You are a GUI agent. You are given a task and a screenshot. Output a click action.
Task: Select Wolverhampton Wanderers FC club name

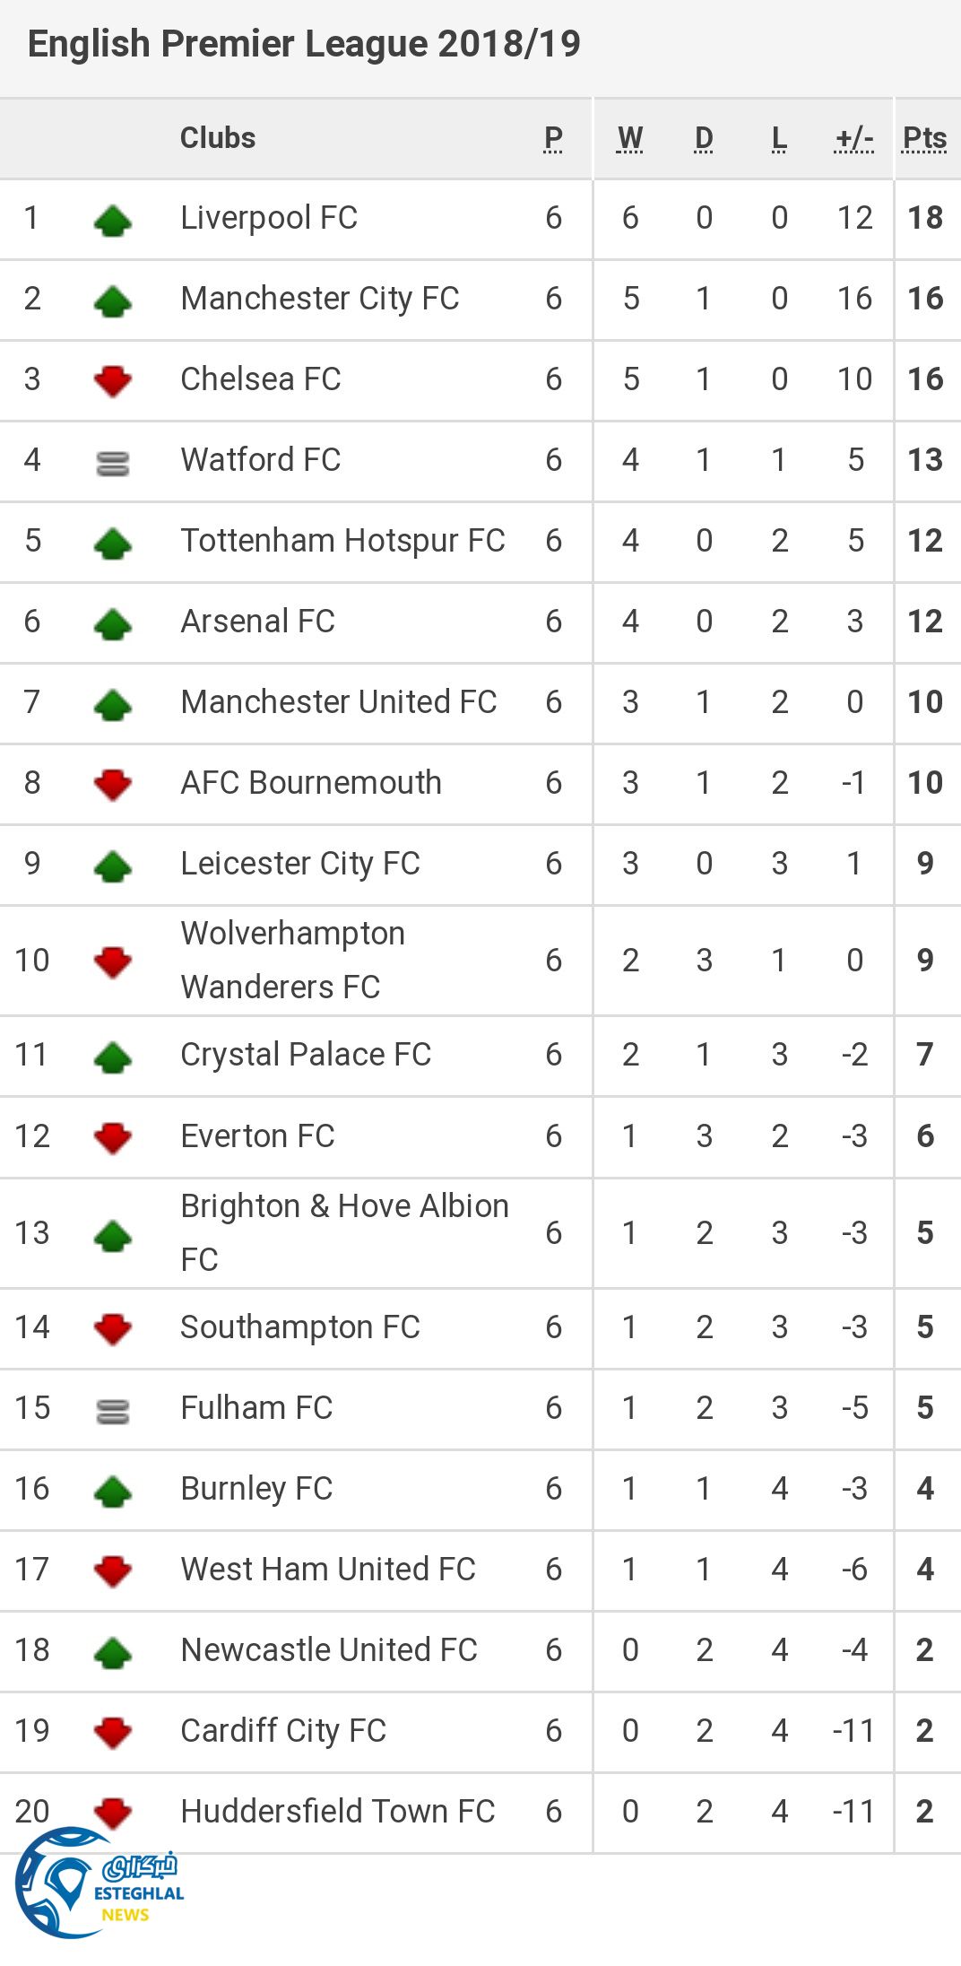292,960
